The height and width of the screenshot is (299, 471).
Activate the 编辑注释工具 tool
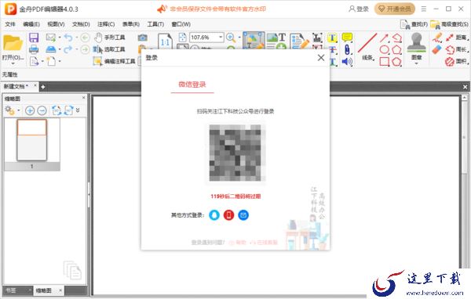[x=115, y=61]
